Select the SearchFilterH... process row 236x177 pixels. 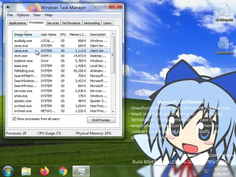pyautogui.click(x=61, y=76)
